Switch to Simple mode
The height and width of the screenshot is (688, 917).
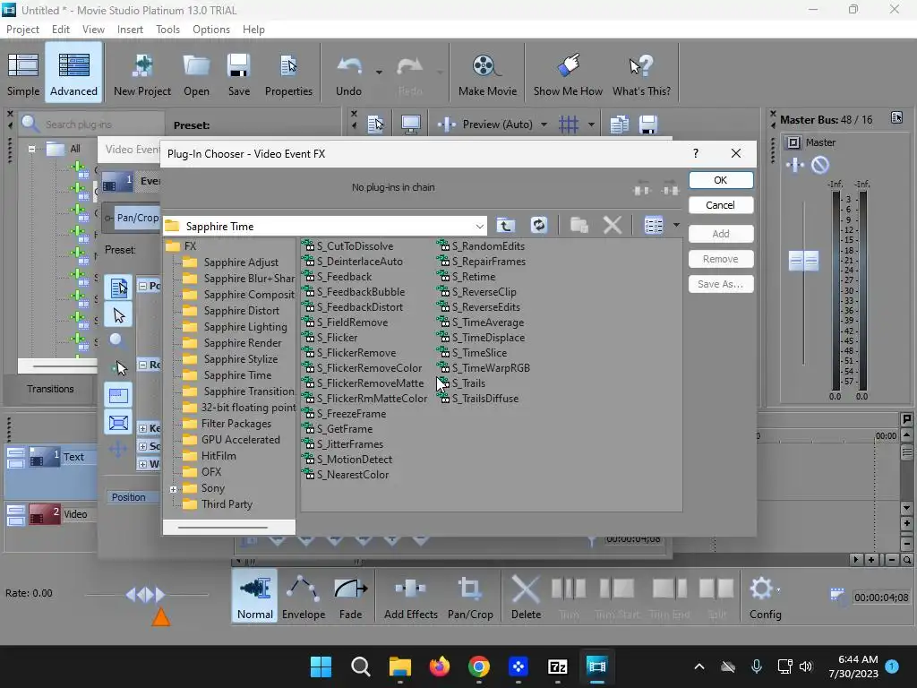point(22,73)
